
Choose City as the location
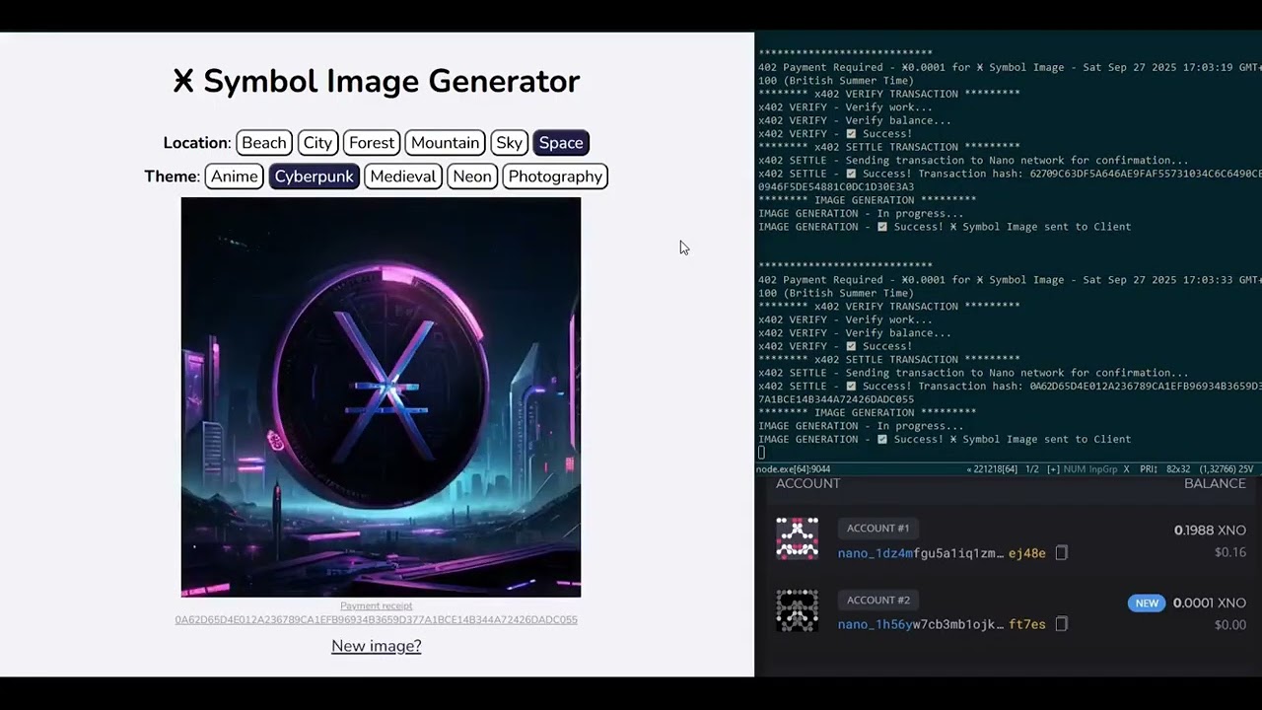click(317, 143)
